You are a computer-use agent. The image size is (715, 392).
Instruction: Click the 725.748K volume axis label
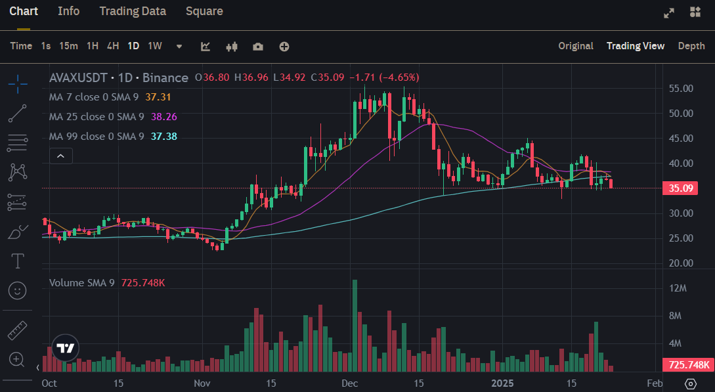(689, 364)
